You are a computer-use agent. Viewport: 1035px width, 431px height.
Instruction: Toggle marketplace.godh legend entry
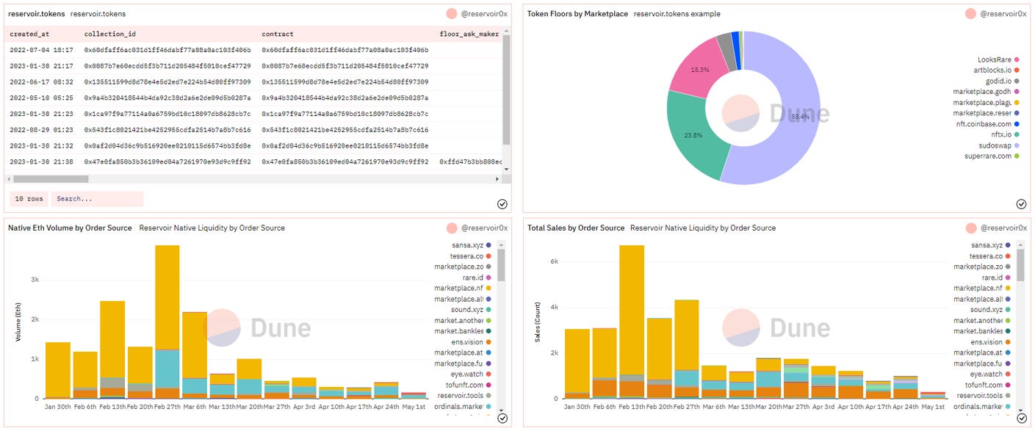click(987, 92)
